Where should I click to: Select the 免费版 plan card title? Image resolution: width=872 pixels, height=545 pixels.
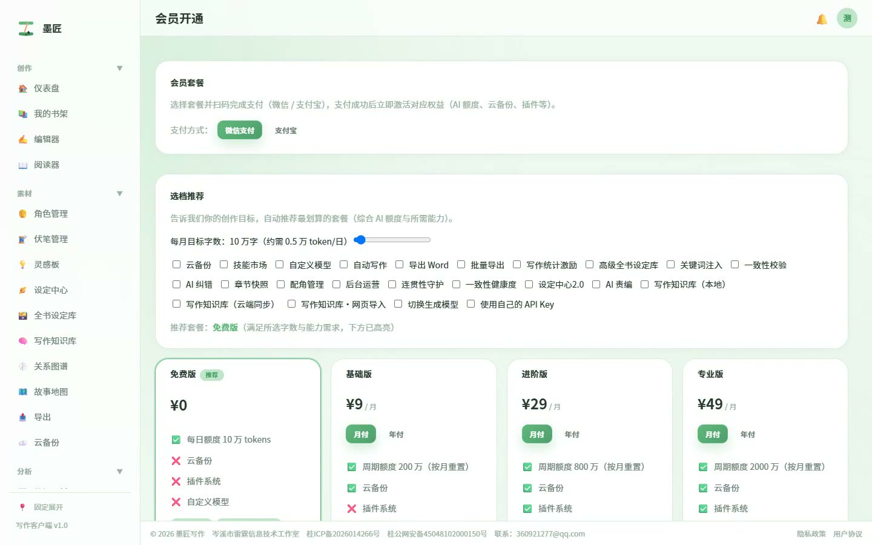(183, 374)
